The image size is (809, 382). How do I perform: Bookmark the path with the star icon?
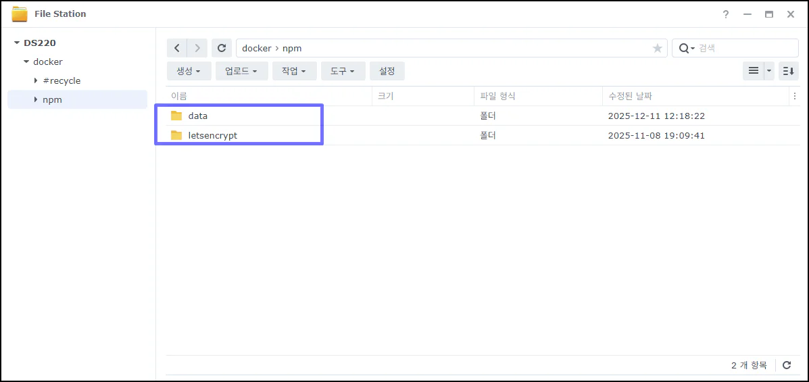(x=657, y=48)
